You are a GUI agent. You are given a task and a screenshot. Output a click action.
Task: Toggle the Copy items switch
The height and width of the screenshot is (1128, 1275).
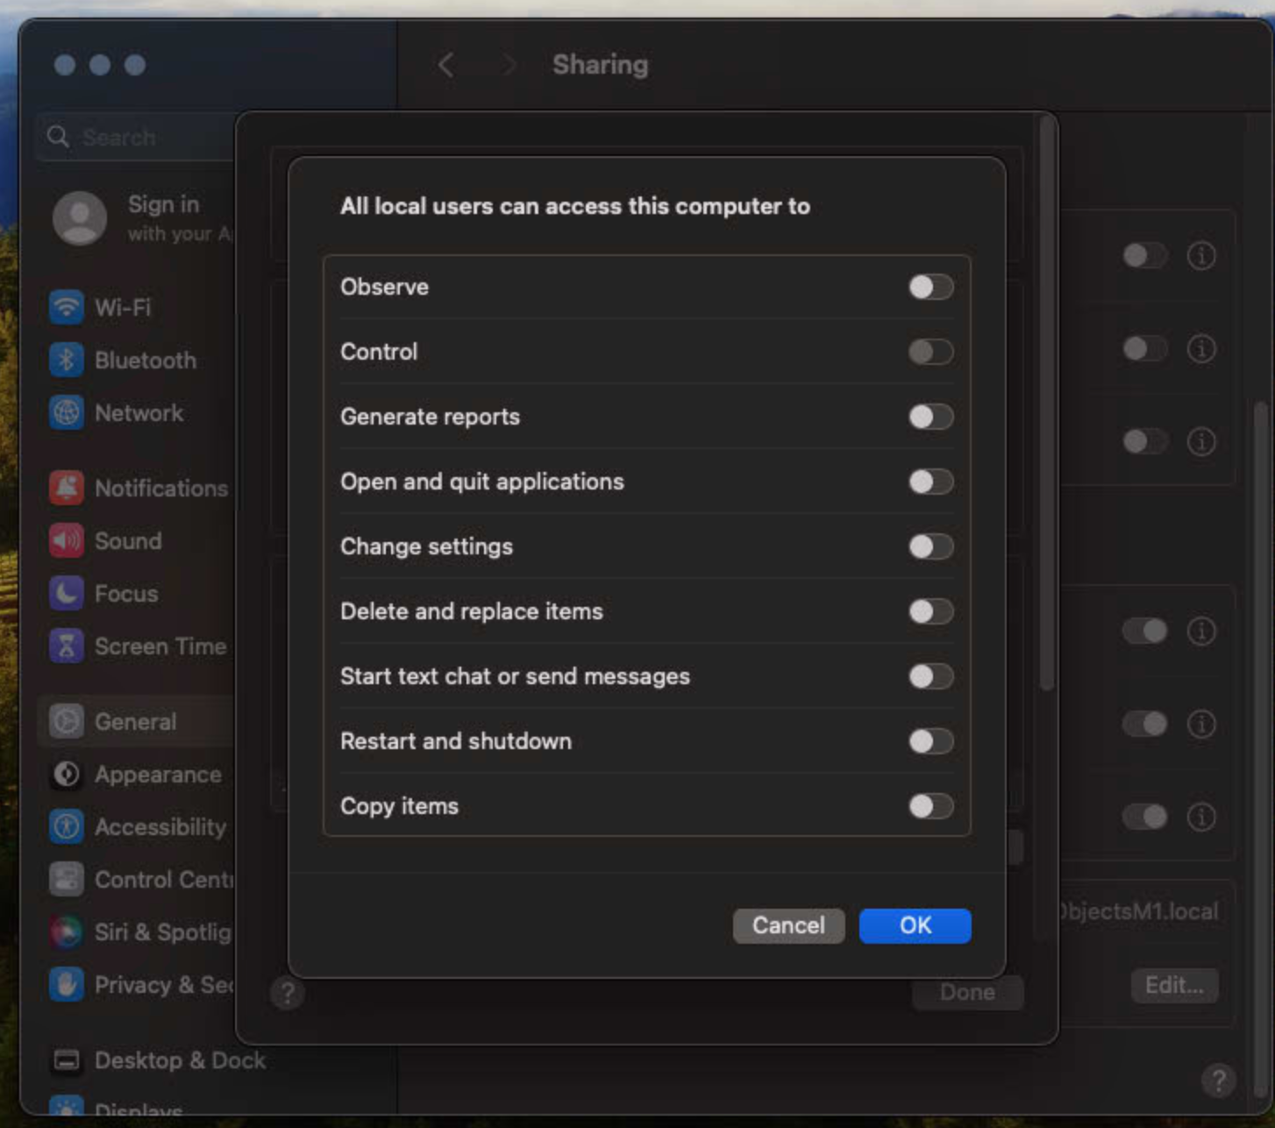pyautogui.click(x=930, y=806)
